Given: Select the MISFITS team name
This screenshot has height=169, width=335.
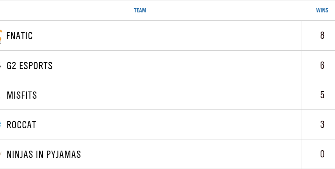Looking at the screenshot, I should tap(22, 95).
